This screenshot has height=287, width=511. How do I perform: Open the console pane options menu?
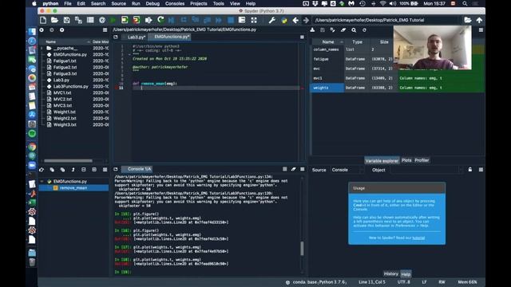(303, 169)
